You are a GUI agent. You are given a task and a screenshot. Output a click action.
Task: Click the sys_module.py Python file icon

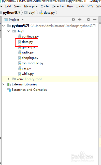pos(20,63)
